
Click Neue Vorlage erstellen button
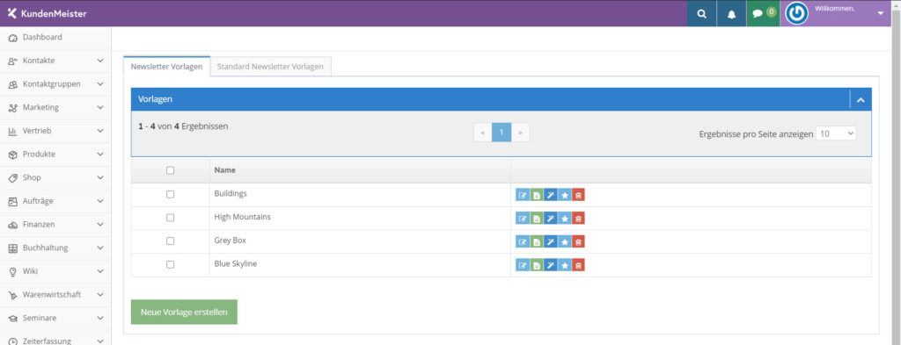point(184,313)
